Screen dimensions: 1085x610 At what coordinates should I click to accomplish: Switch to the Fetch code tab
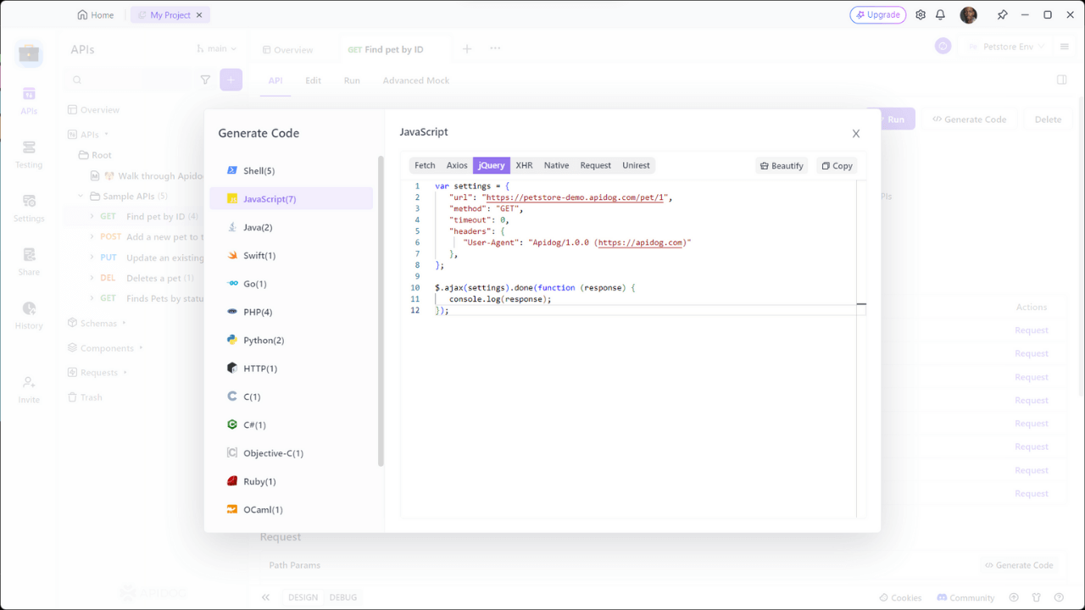425,165
